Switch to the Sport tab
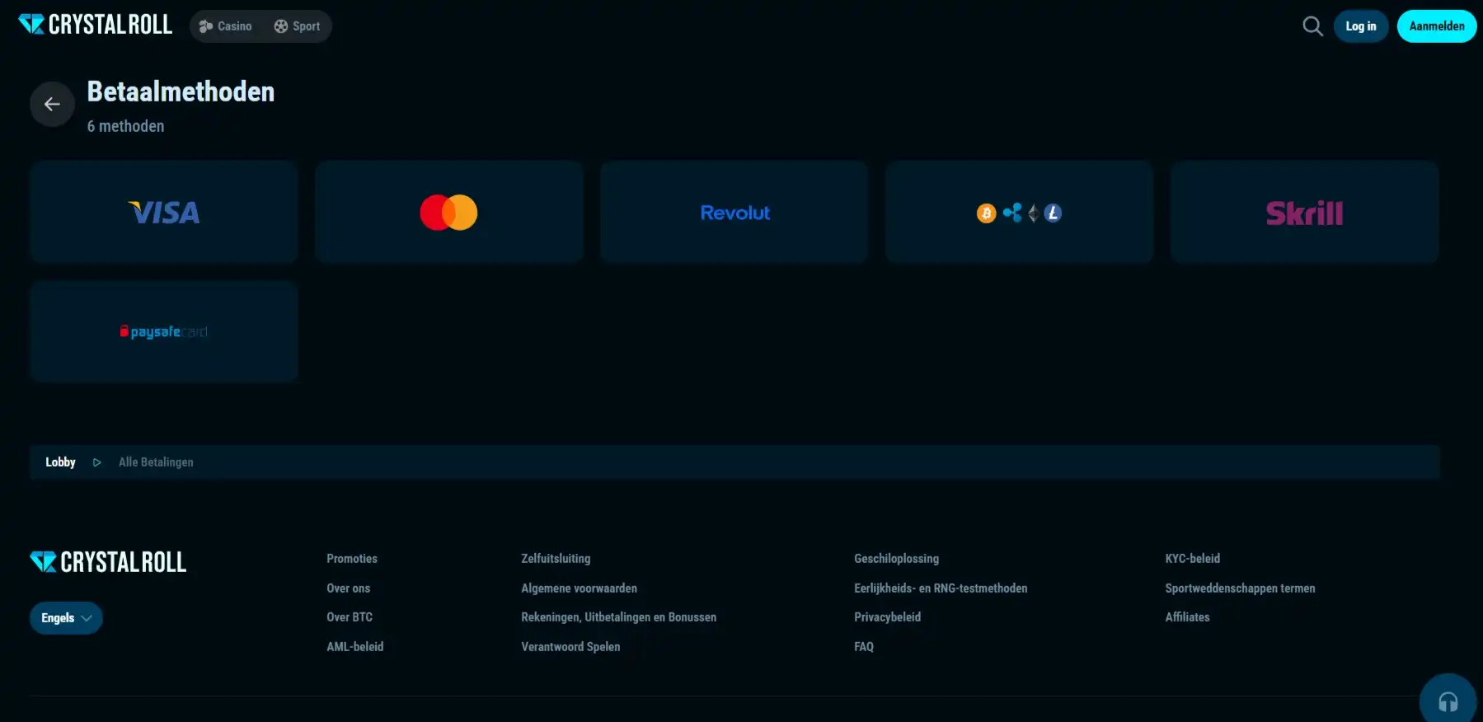The width and height of the screenshot is (1483, 722). [297, 26]
